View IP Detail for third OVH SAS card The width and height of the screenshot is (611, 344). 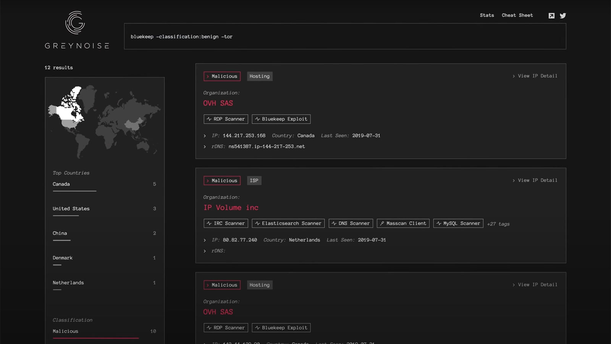click(535, 285)
